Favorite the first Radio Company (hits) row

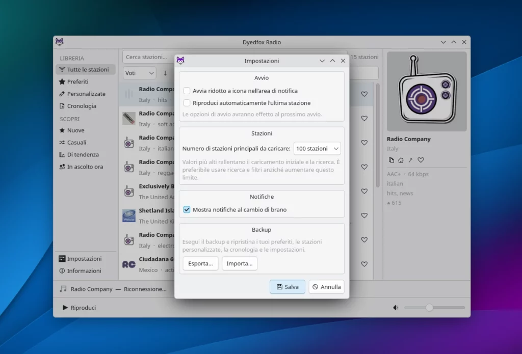pos(364,94)
